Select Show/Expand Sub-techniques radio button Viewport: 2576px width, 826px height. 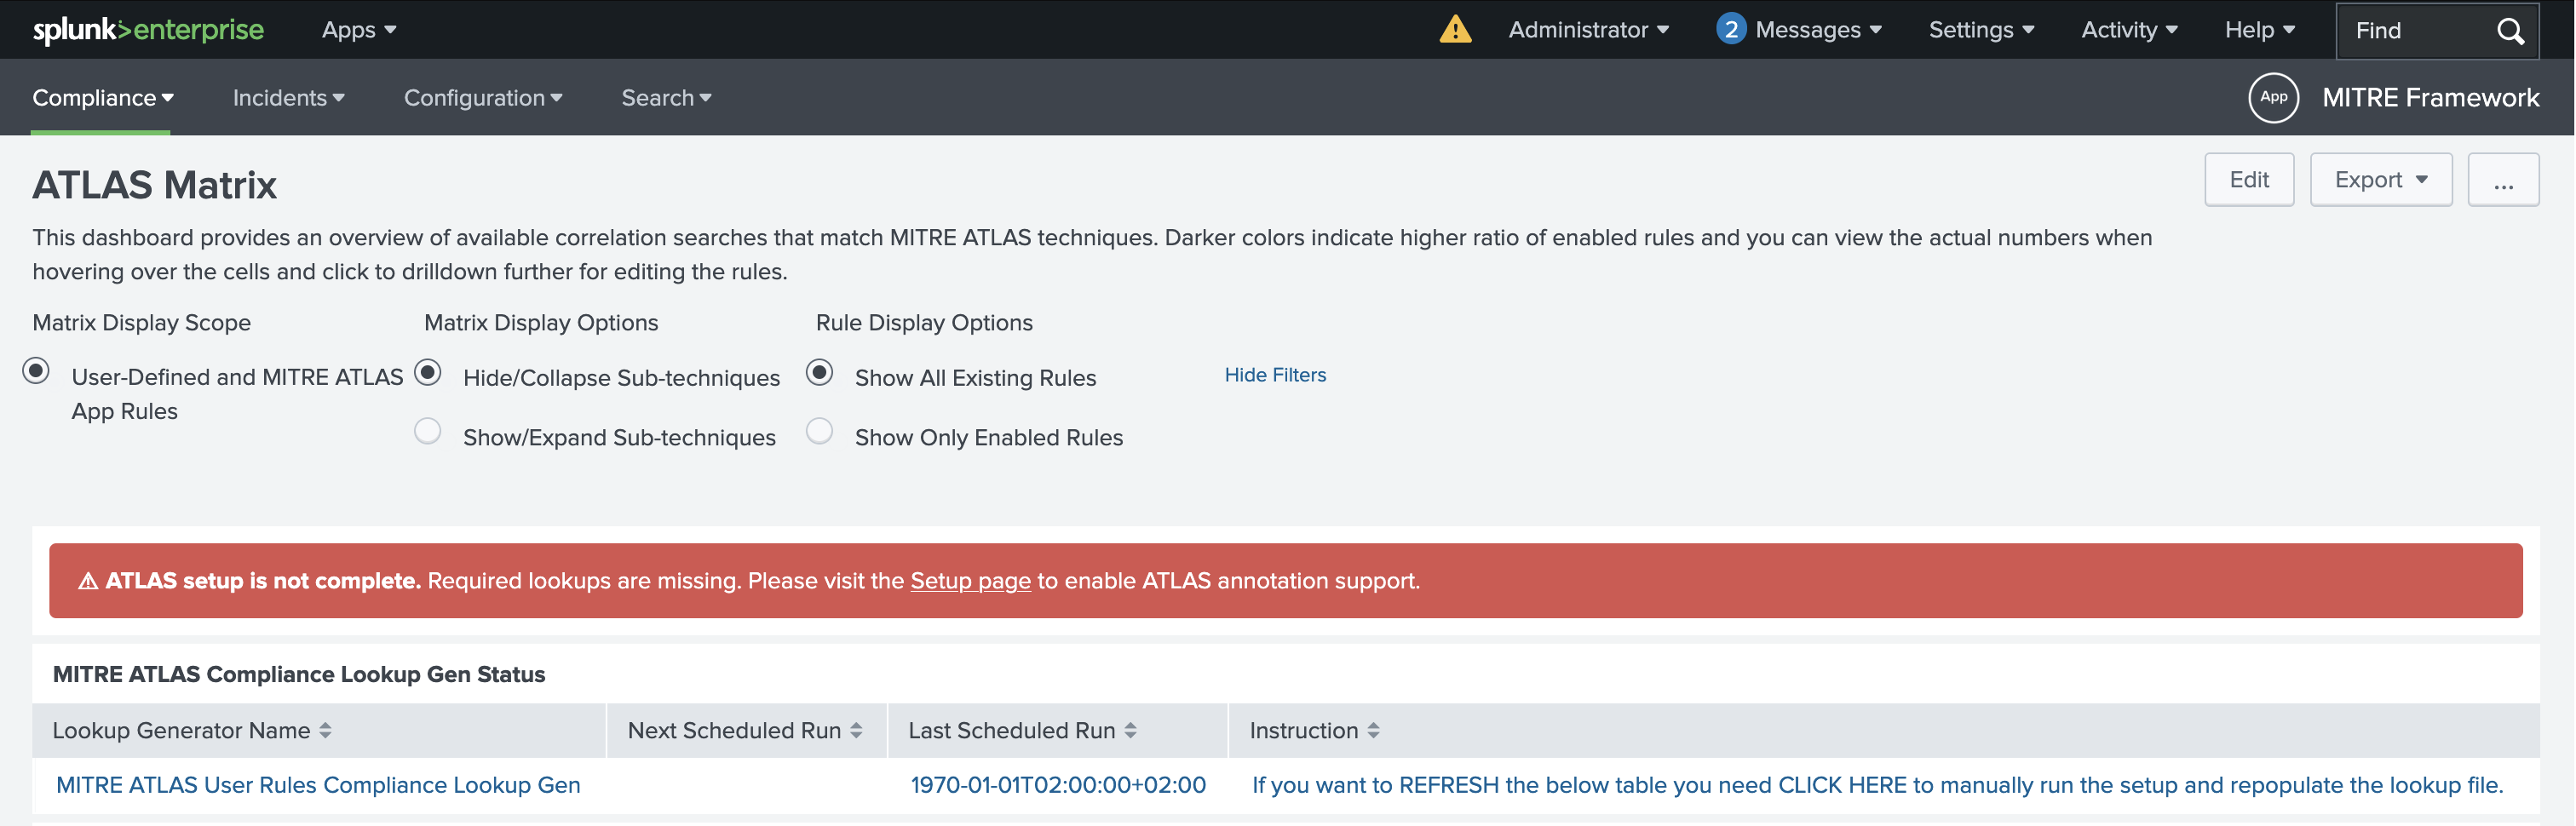pos(427,431)
